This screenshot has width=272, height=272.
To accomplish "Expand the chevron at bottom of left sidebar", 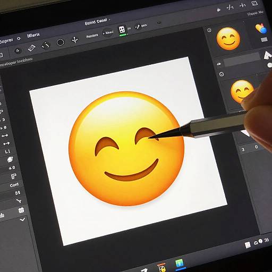I will click(22, 219).
